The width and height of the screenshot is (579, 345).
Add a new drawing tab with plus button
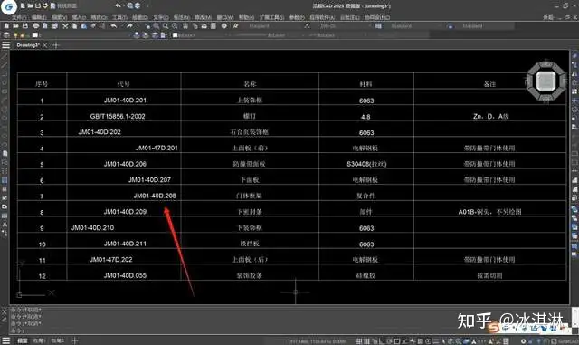point(56,45)
